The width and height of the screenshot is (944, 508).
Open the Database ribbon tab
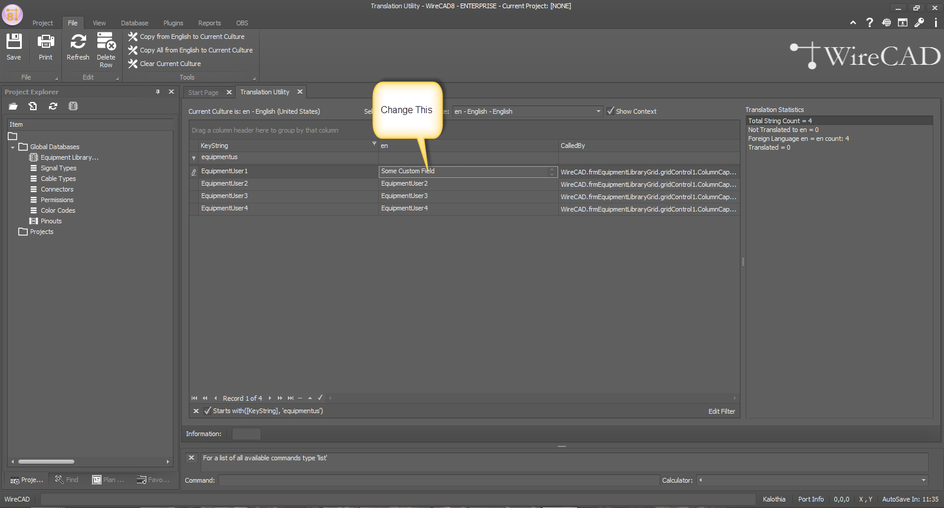tap(135, 23)
